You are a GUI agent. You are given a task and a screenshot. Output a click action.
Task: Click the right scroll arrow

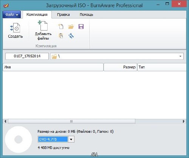click(183, 121)
